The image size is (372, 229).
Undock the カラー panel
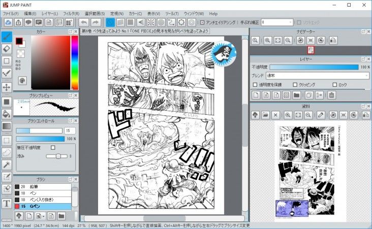(71, 31)
